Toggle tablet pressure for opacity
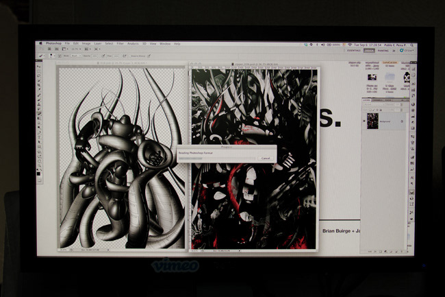This screenshot has height=297, width=445. (103, 56)
